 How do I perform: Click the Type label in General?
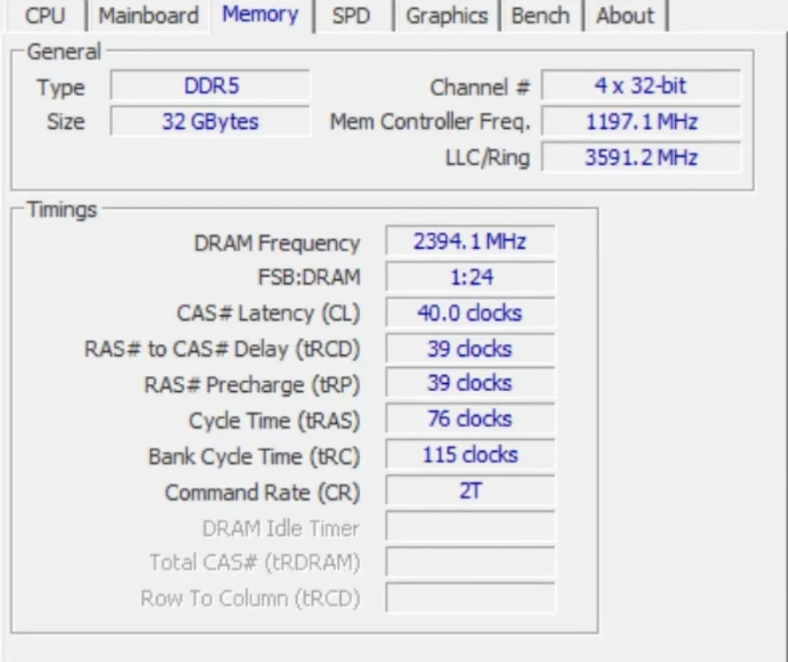[61, 88]
